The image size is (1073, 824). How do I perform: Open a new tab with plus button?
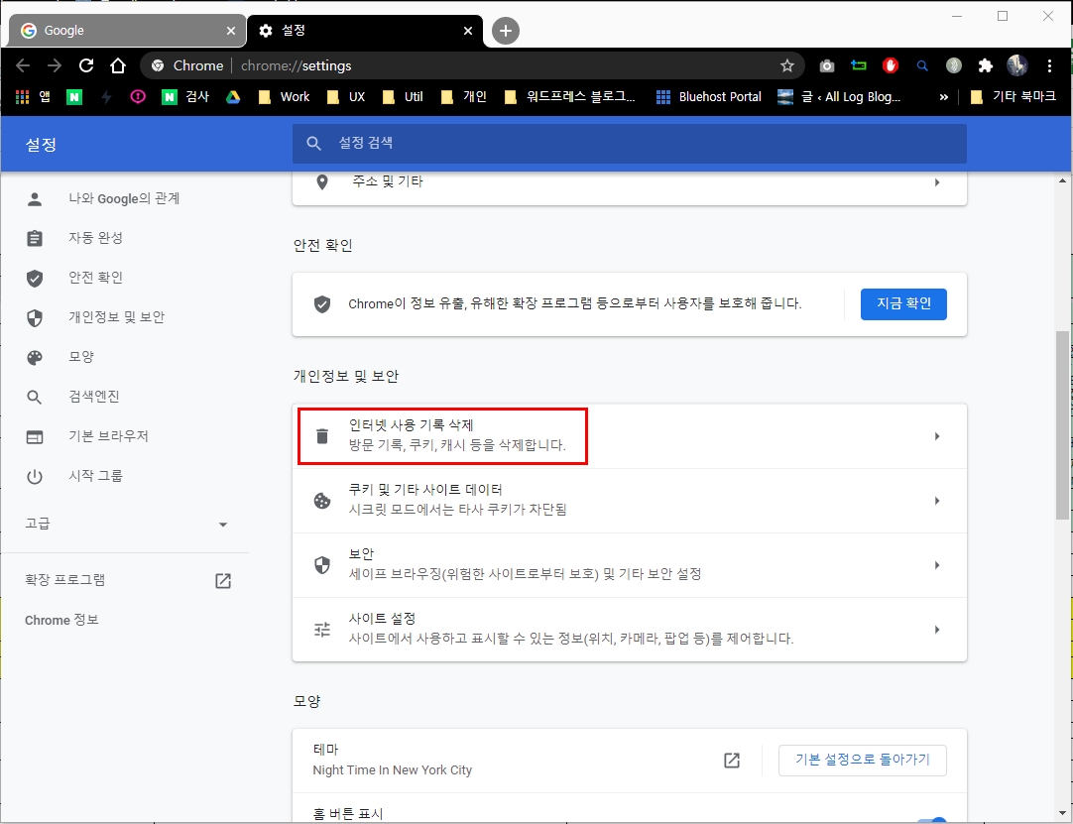click(x=506, y=31)
